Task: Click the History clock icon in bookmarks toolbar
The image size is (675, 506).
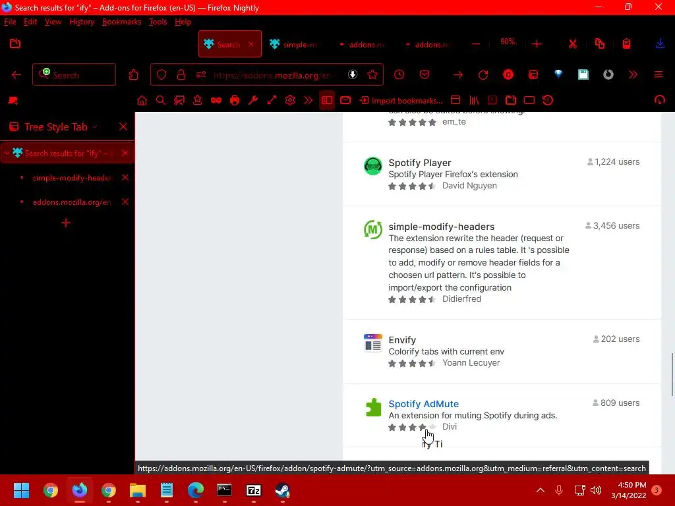Action: pyautogui.click(x=548, y=101)
